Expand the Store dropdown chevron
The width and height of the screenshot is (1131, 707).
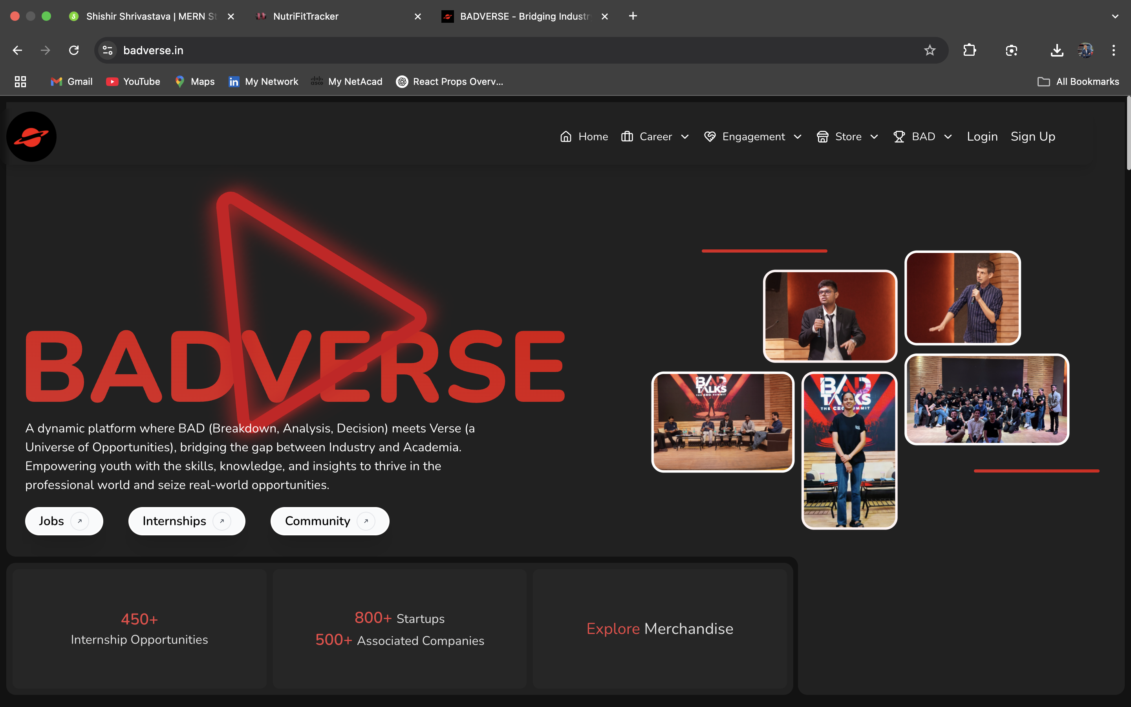coord(874,137)
